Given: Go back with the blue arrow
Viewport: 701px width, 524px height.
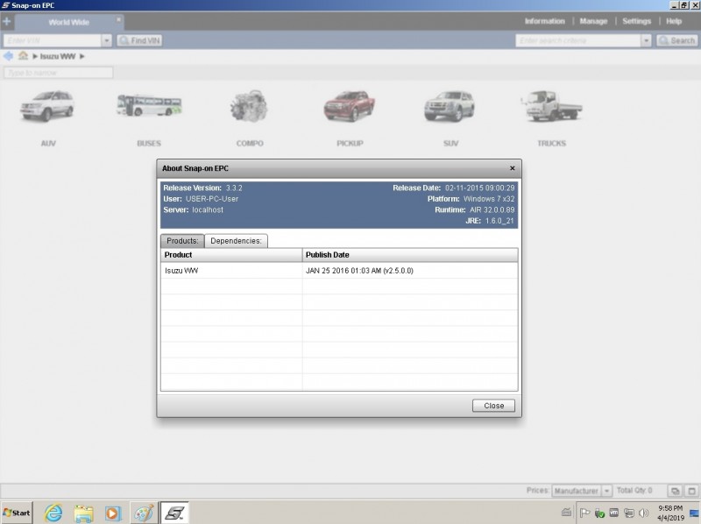Looking at the screenshot, I should tap(9, 56).
